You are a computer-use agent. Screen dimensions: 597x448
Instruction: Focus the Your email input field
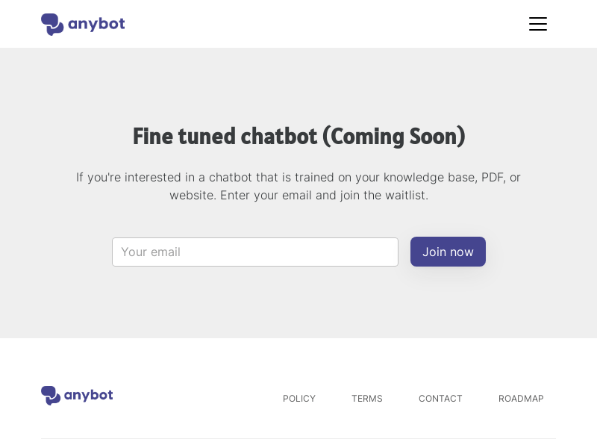tap(255, 252)
